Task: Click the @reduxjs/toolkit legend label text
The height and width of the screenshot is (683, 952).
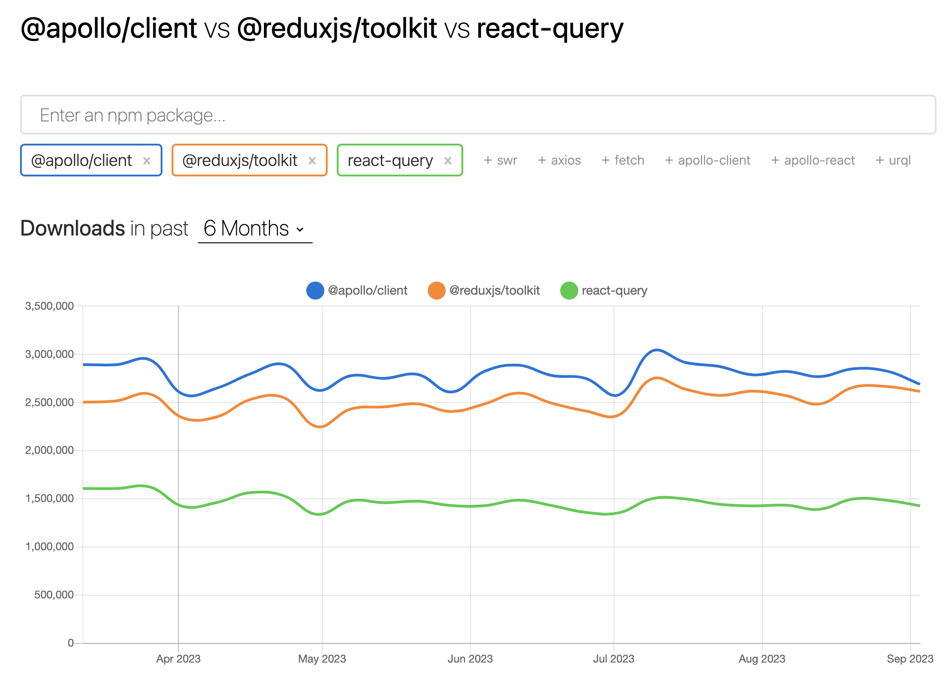Action: 494,291
